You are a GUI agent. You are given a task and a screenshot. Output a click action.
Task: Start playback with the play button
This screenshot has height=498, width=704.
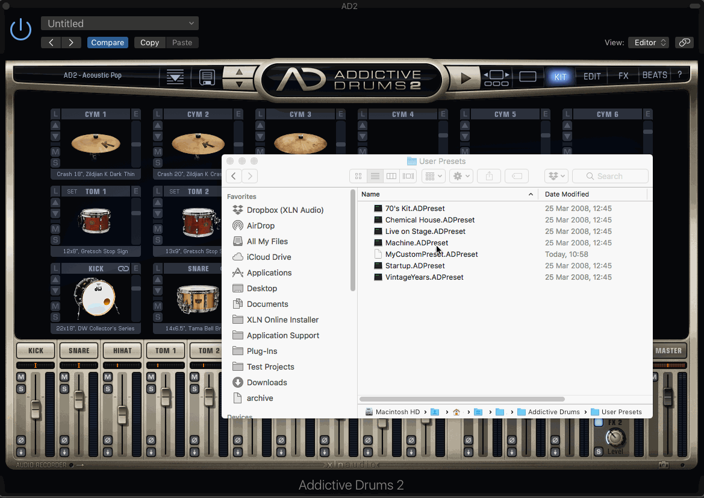(x=466, y=78)
